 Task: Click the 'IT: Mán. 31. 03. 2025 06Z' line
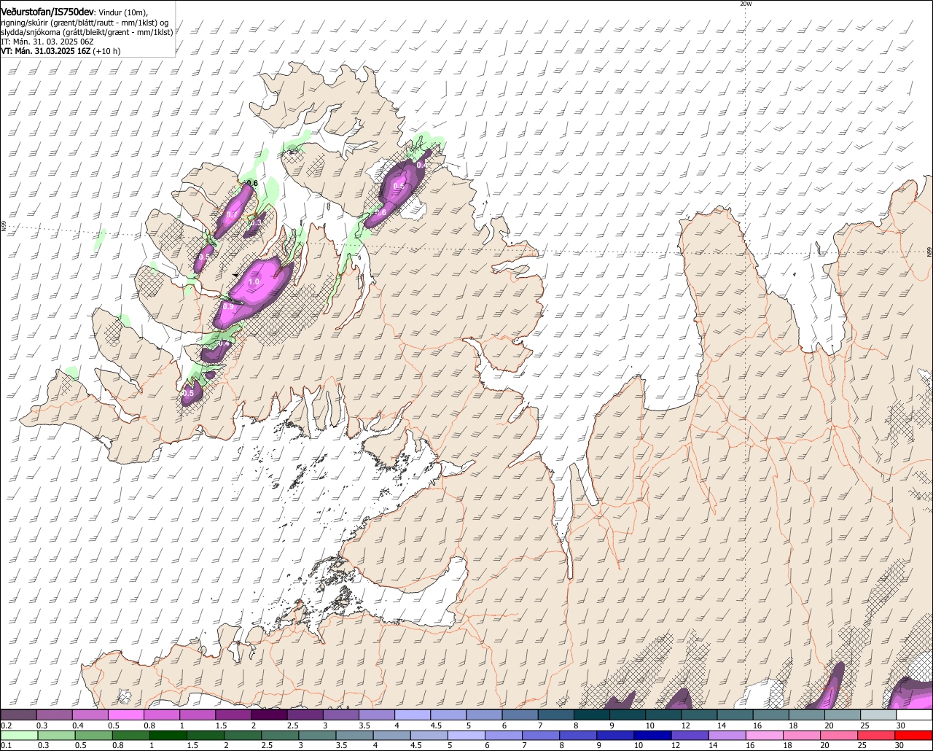(x=47, y=42)
